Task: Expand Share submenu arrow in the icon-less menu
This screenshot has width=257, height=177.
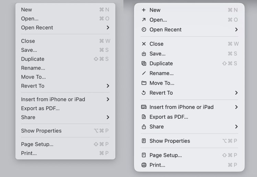Action: coord(108,117)
